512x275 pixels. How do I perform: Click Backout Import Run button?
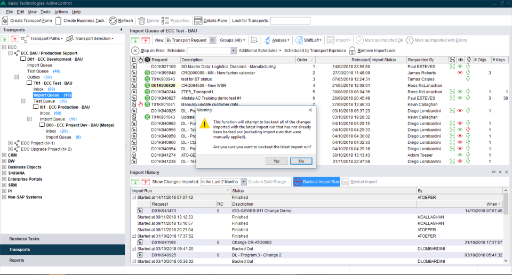(x=316, y=182)
